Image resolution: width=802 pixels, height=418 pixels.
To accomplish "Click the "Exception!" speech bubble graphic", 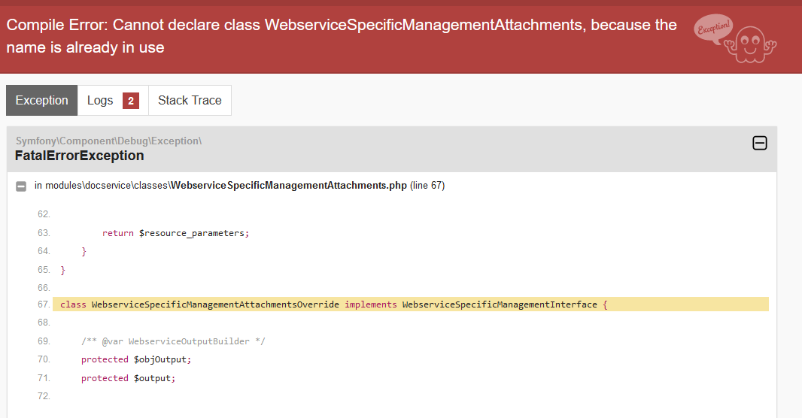I will point(711,30).
